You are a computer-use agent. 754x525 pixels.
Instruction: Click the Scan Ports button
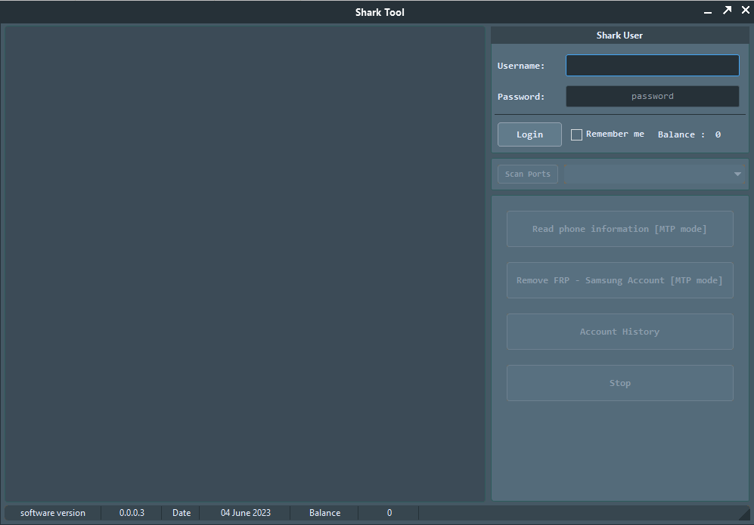coord(527,174)
